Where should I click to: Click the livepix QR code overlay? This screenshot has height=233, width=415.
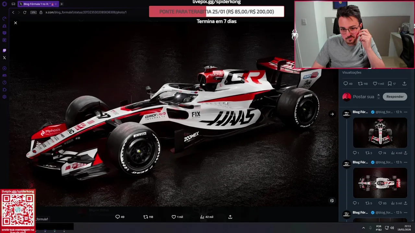pyautogui.click(x=18, y=210)
